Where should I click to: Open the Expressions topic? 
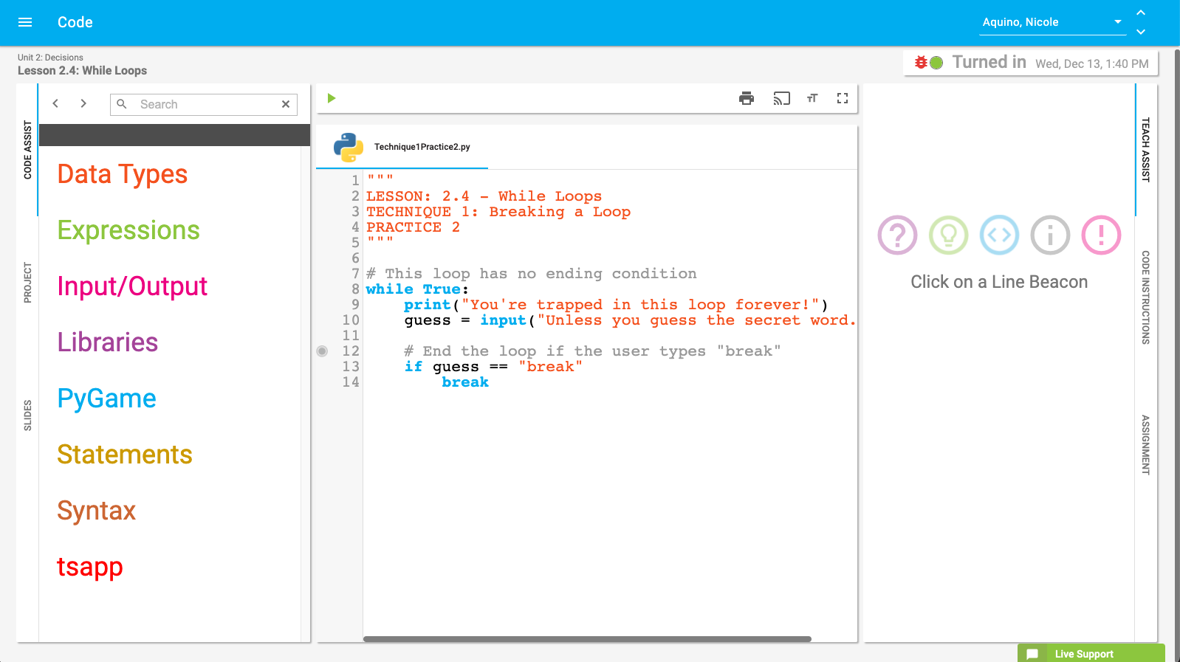click(x=128, y=230)
